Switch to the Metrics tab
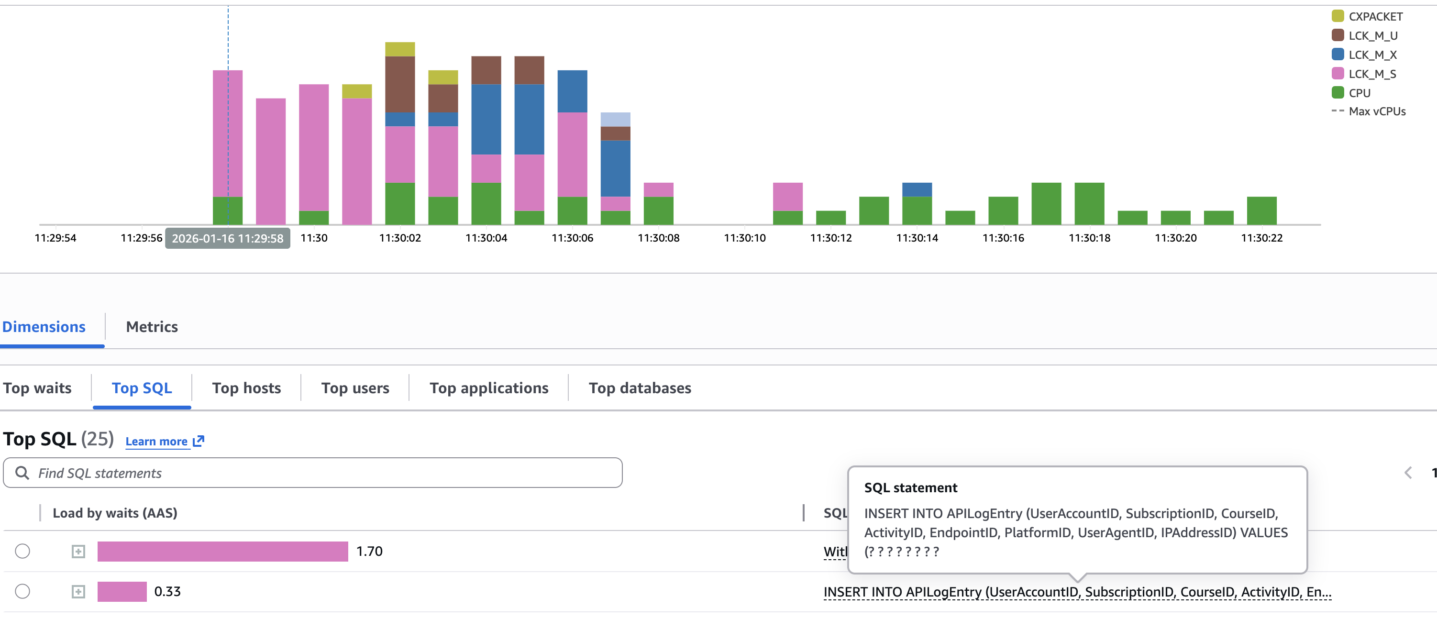Image resolution: width=1437 pixels, height=619 pixels. pos(152,326)
